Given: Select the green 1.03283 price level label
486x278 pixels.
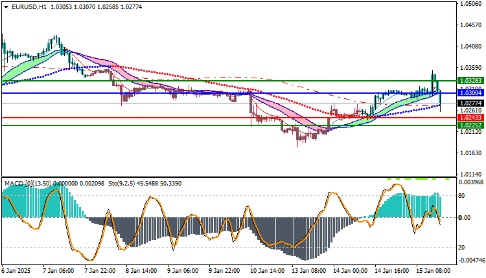Looking at the screenshot, I should click(x=470, y=81).
